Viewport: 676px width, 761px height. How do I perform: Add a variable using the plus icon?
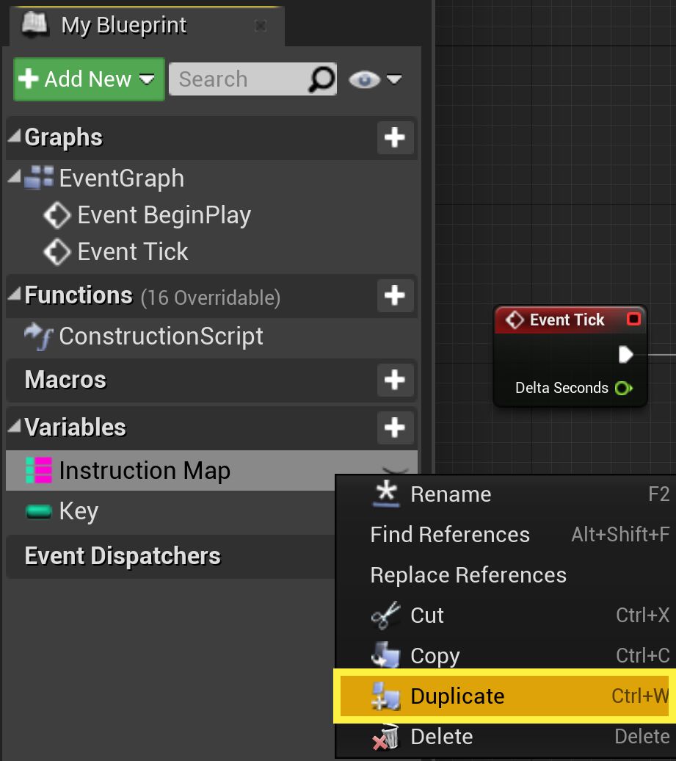(x=395, y=428)
